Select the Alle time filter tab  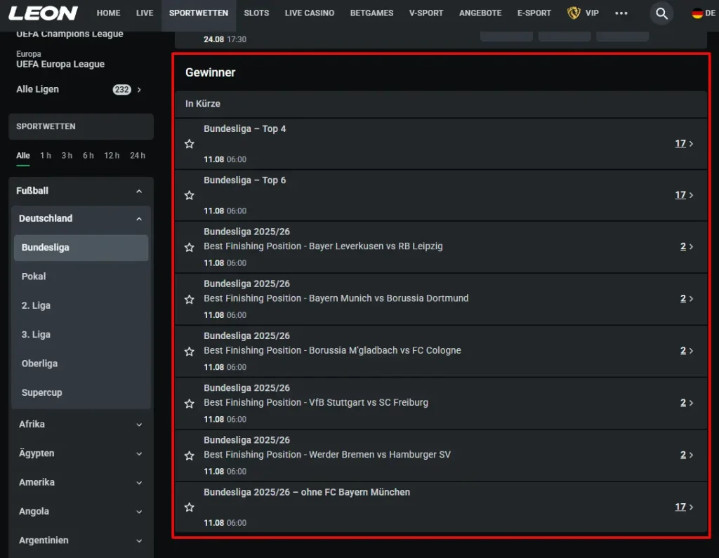click(x=23, y=156)
